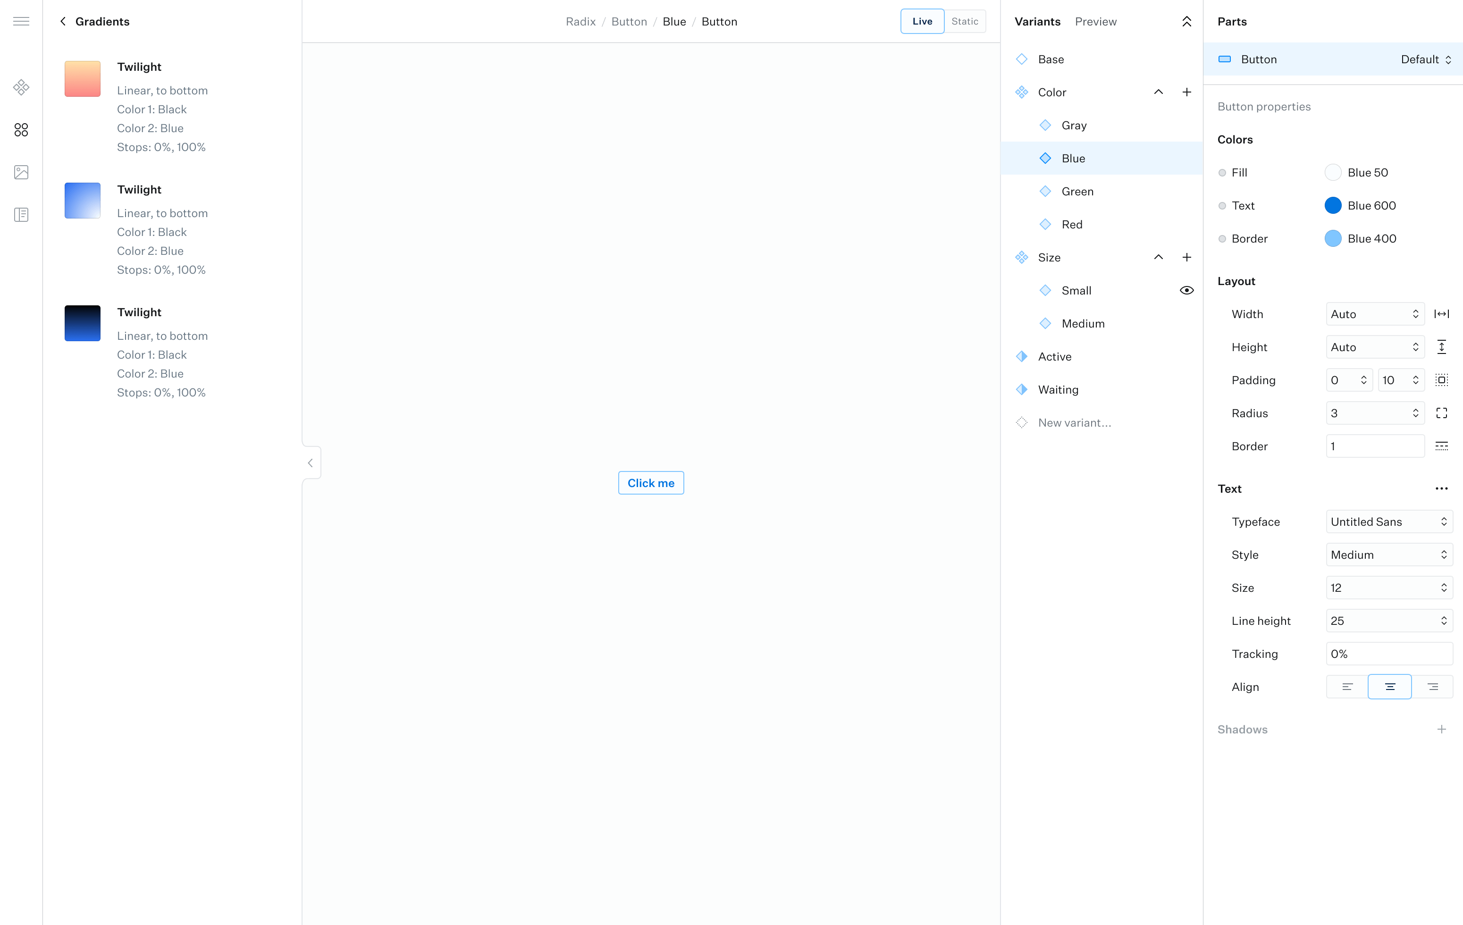Open the hamburger menu icon
The image size is (1463, 925).
(21, 21)
